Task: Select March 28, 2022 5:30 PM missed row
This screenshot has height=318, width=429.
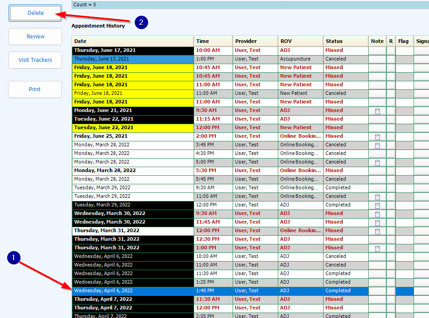Action: pos(250,170)
